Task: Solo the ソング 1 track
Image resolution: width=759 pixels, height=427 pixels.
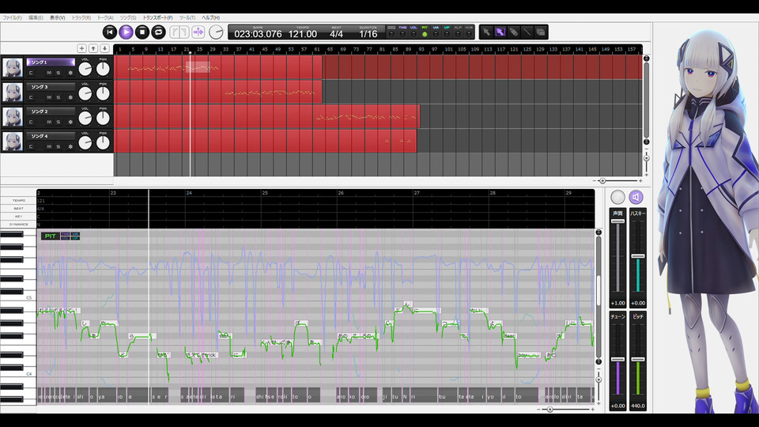Action: 58,73
